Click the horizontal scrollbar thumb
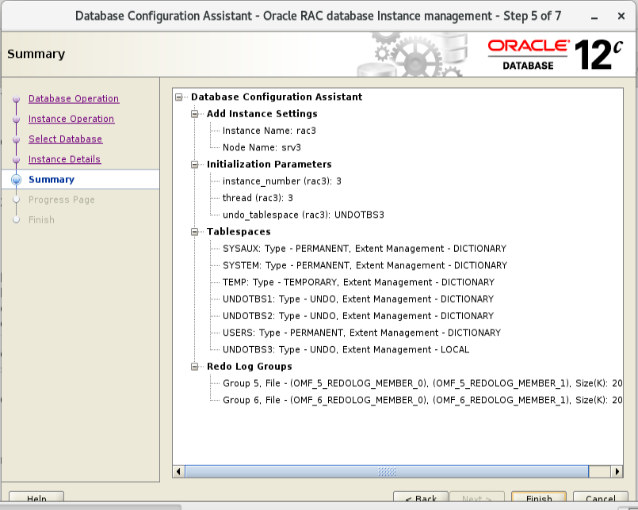 coord(387,472)
